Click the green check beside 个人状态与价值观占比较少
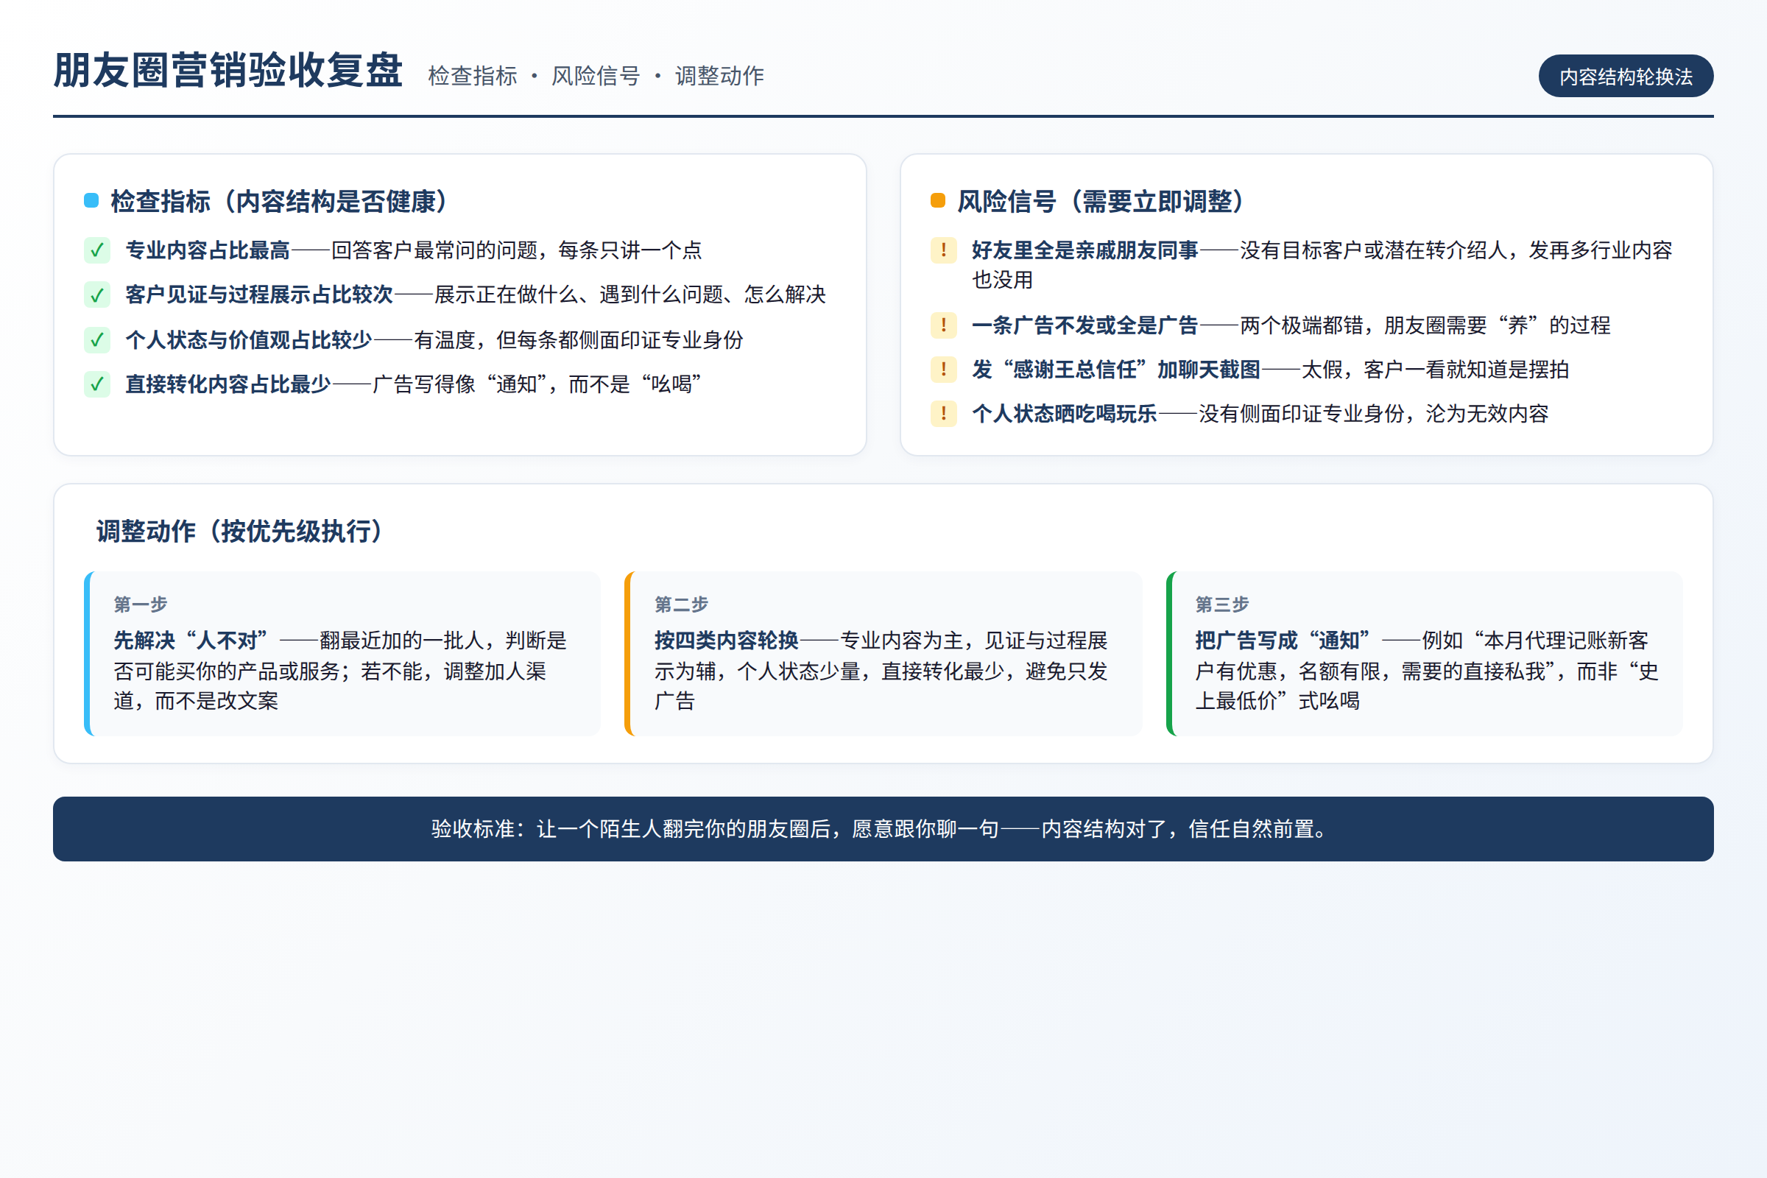Image resolution: width=1767 pixels, height=1178 pixels. pos(97,339)
